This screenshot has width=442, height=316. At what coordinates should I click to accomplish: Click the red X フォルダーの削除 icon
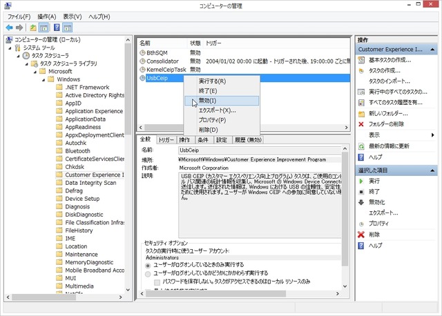click(361, 124)
